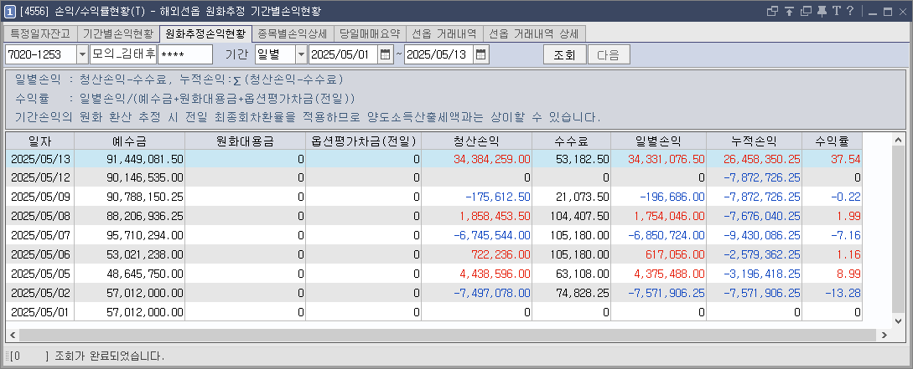Switch to the 선옵 거래내역 tab
The image size is (913, 369).
click(x=444, y=33)
